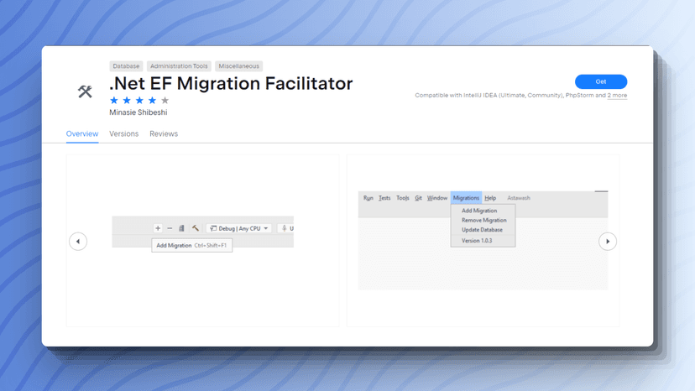The image size is (695, 391).
Task: Click the first rating star
Action: click(x=114, y=100)
